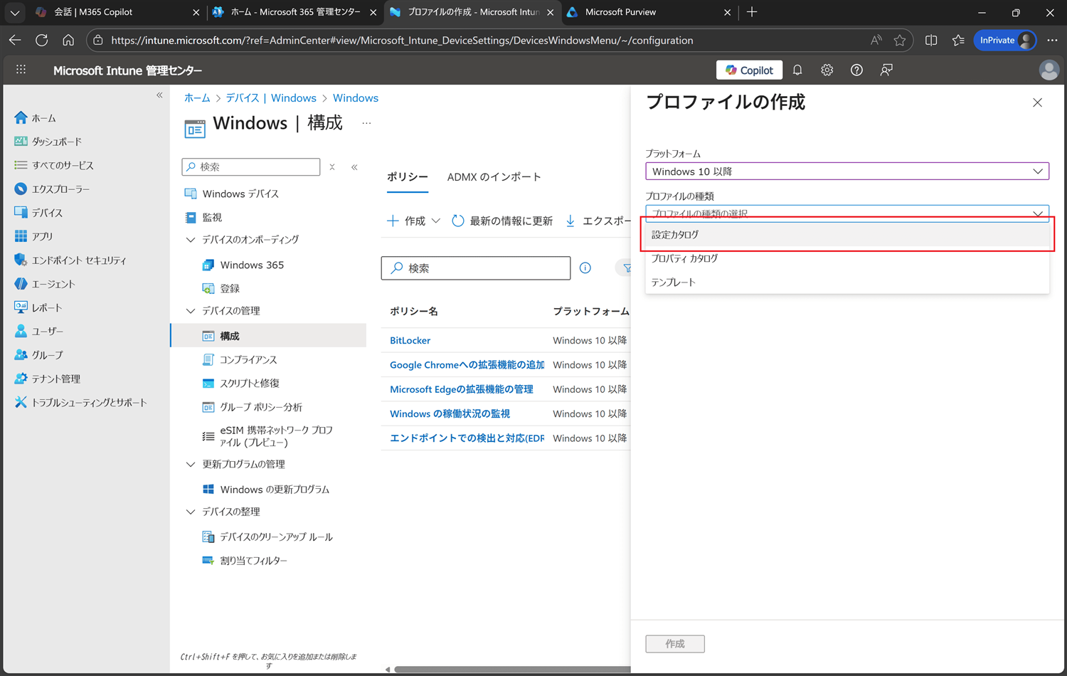Open the notifications bell
Image resolution: width=1067 pixels, height=676 pixels.
coord(797,70)
